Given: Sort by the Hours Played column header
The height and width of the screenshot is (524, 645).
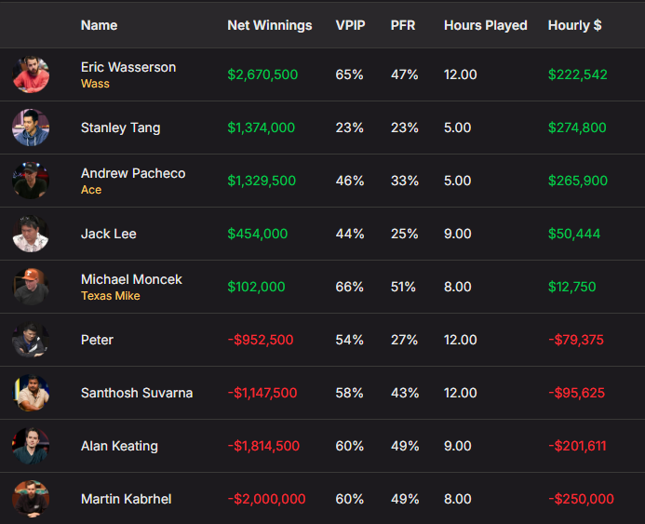Looking at the screenshot, I should [486, 25].
